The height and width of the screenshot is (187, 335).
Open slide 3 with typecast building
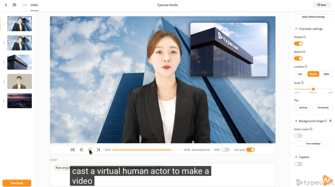tap(19, 62)
